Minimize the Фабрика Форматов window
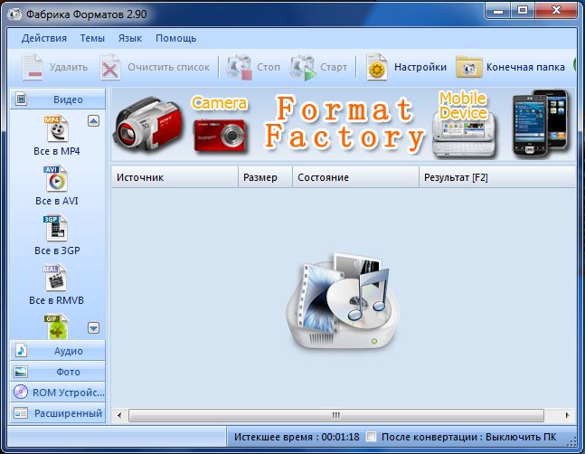This screenshot has height=454, width=585. tap(497, 11)
